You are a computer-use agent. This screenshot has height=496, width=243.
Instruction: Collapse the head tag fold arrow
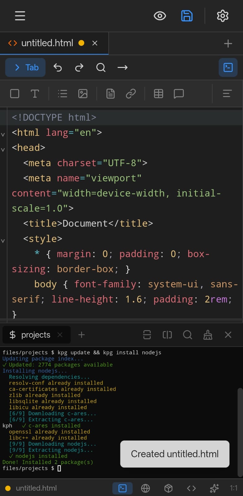tap(3, 150)
